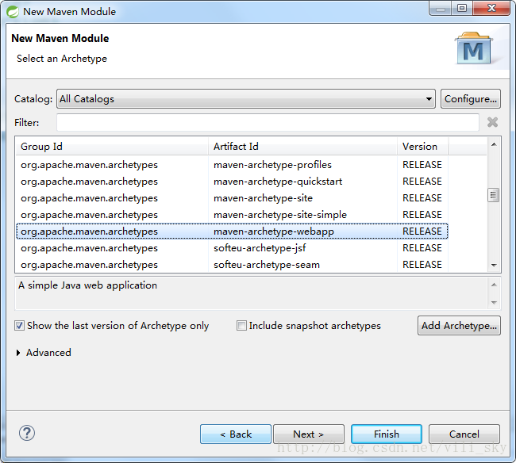Enable Include snapshot archetypes checkbox
516x463 pixels.
(241, 326)
